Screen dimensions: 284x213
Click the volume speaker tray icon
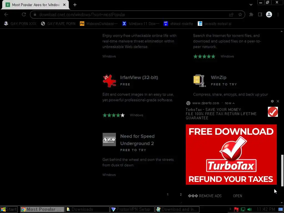coord(250,209)
